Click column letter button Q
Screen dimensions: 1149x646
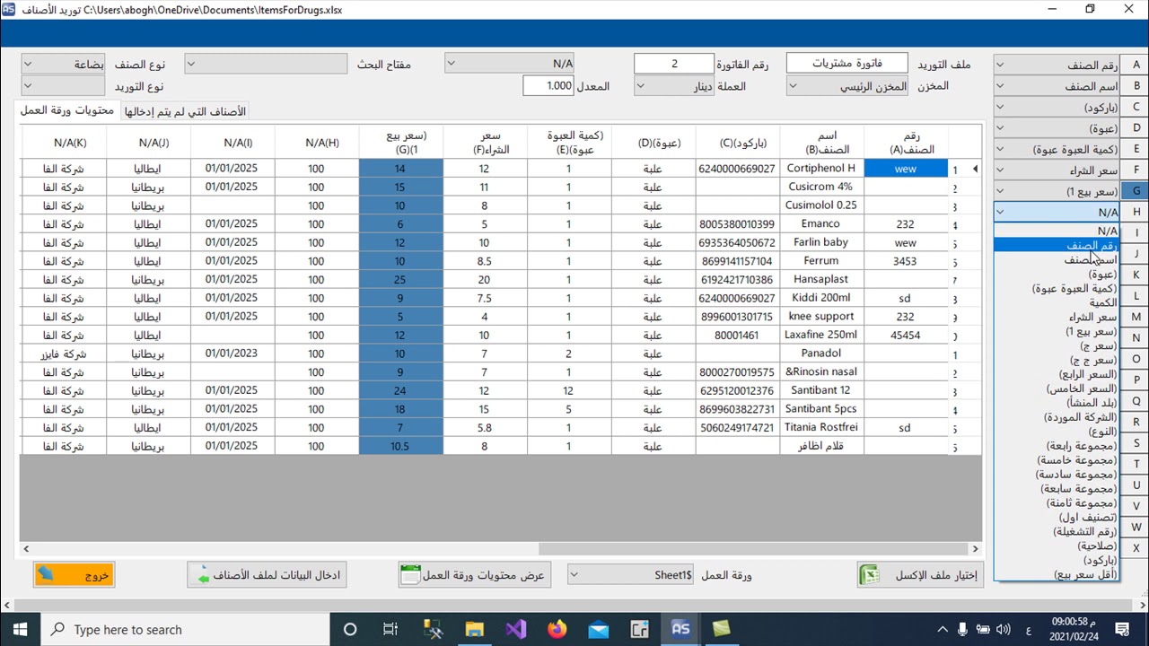coord(1136,401)
